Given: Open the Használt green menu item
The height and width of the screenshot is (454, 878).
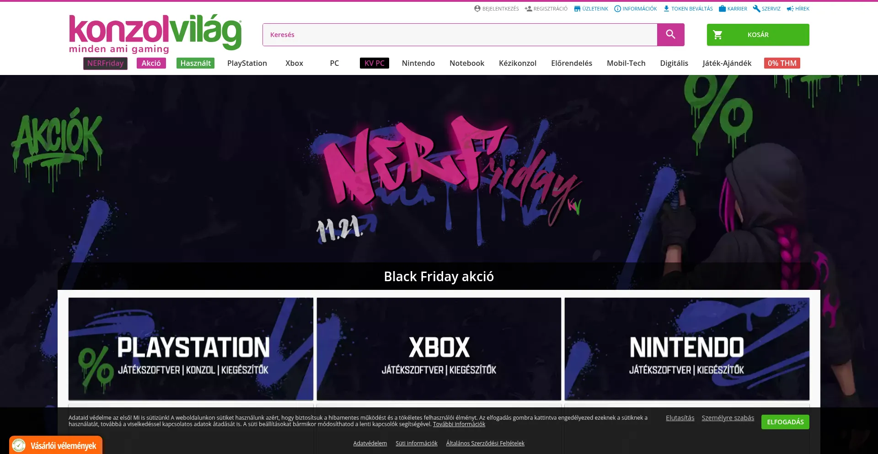Looking at the screenshot, I should pyautogui.click(x=195, y=63).
